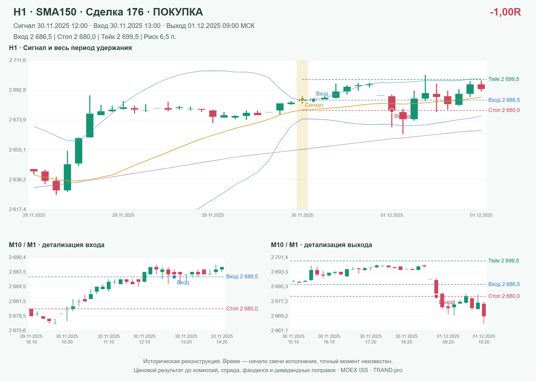Image resolution: width=536 pixels, height=381 pixels.
Task: Click 'Вход 2 686,5' label in entry detail chart
Action: [x=242, y=277]
